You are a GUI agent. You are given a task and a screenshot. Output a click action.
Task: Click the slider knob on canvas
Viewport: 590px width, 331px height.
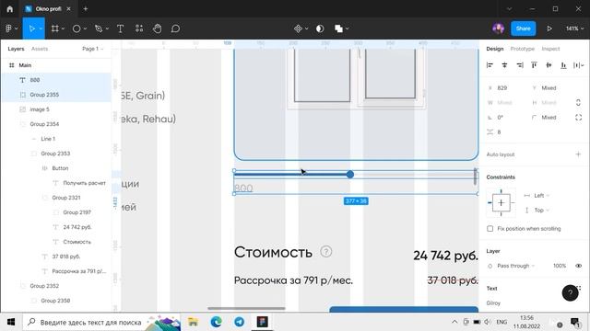350,174
